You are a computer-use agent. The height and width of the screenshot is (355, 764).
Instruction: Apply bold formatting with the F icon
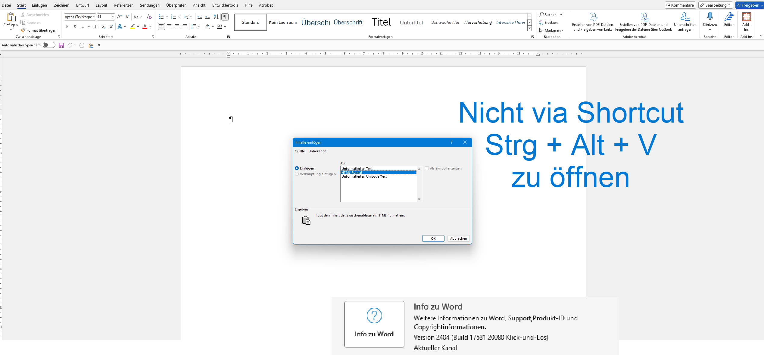67,26
